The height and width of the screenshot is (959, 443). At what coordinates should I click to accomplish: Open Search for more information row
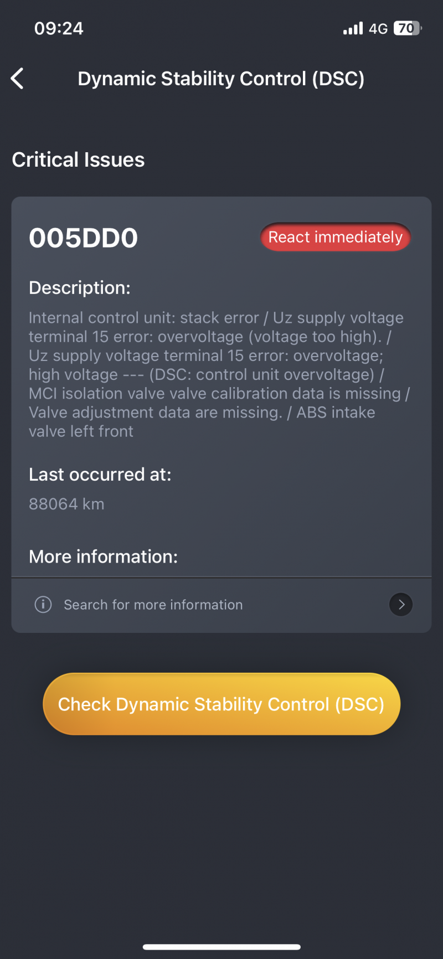coord(221,605)
